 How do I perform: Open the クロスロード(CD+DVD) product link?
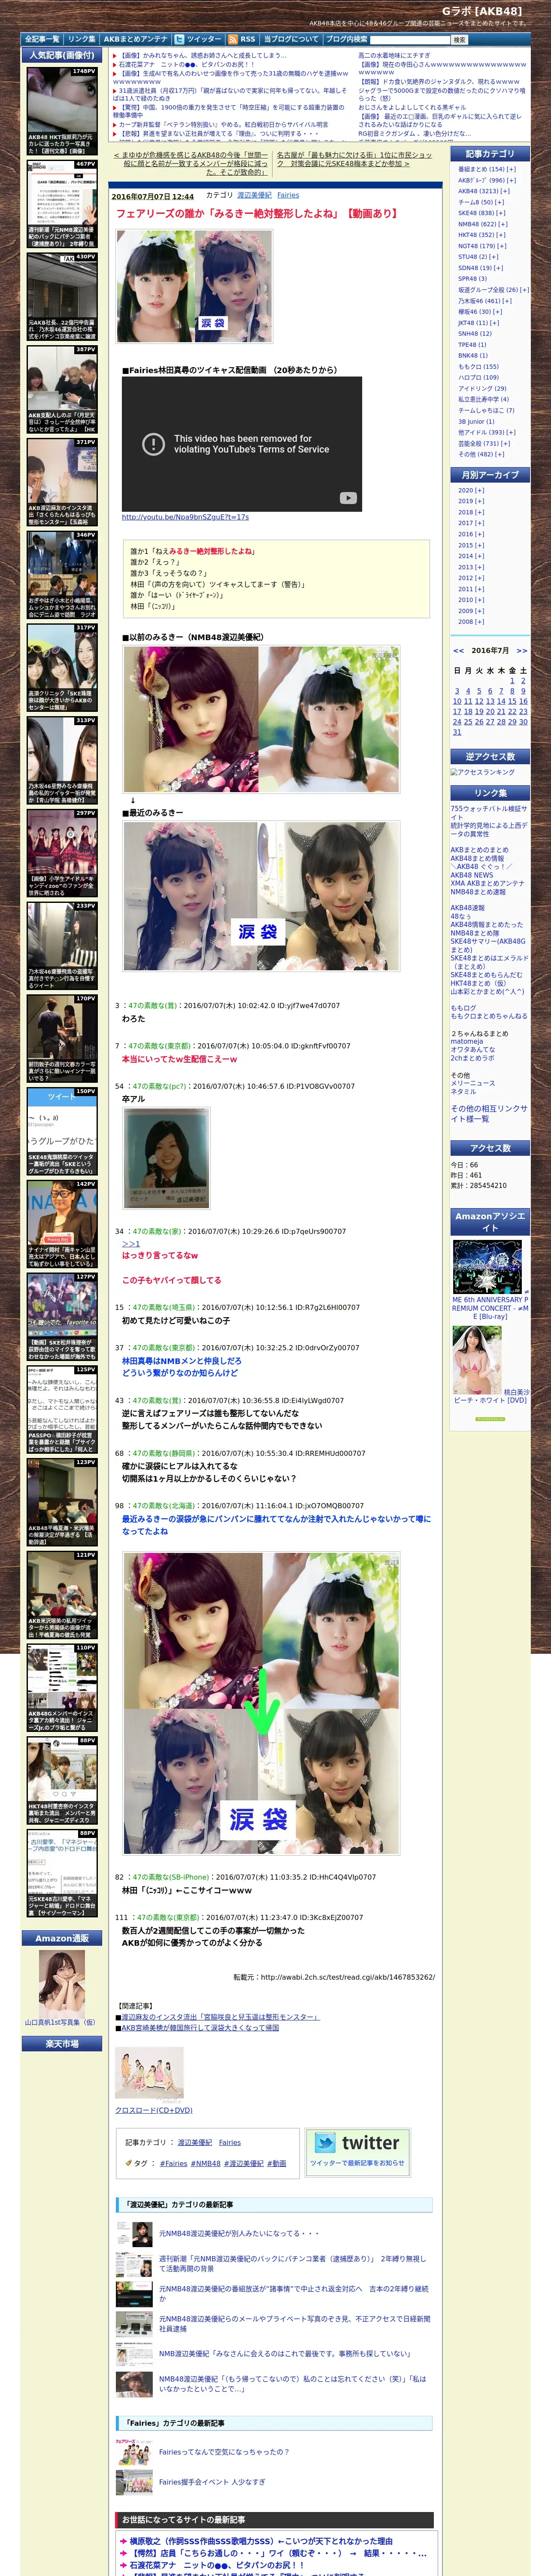(x=153, y=2110)
